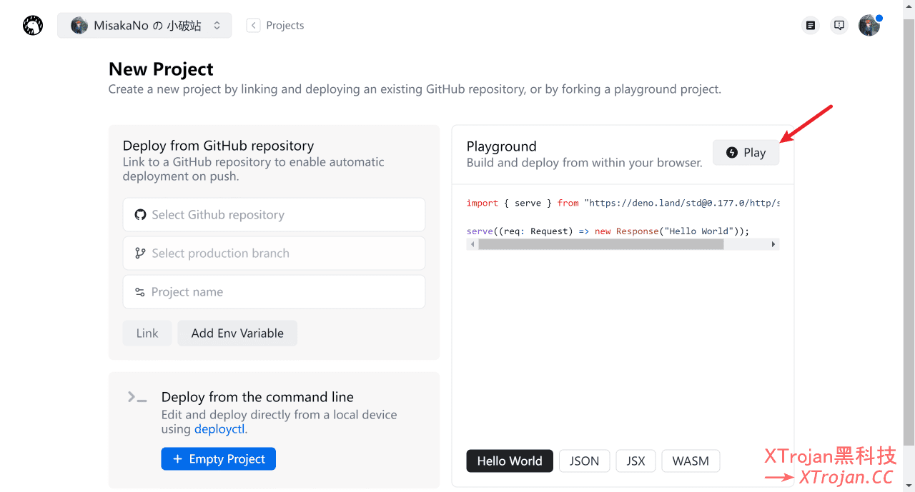
Task: Select the JSON template
Action: (x=584, y=461)
